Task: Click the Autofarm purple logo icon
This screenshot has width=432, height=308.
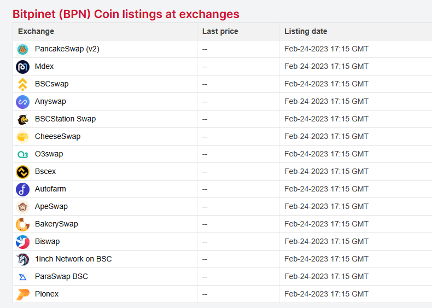Action: coord(22,189)
